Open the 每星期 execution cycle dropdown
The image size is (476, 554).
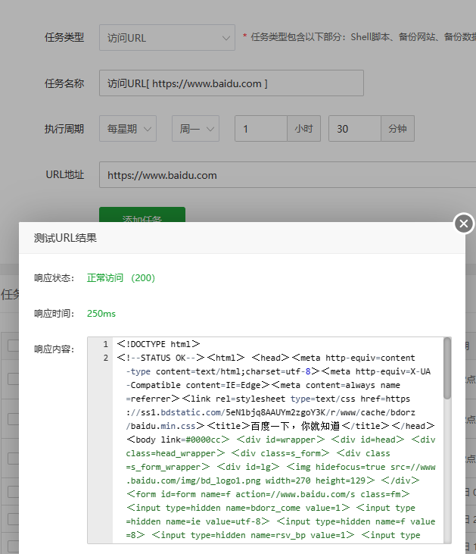click(x=128, y=129)
